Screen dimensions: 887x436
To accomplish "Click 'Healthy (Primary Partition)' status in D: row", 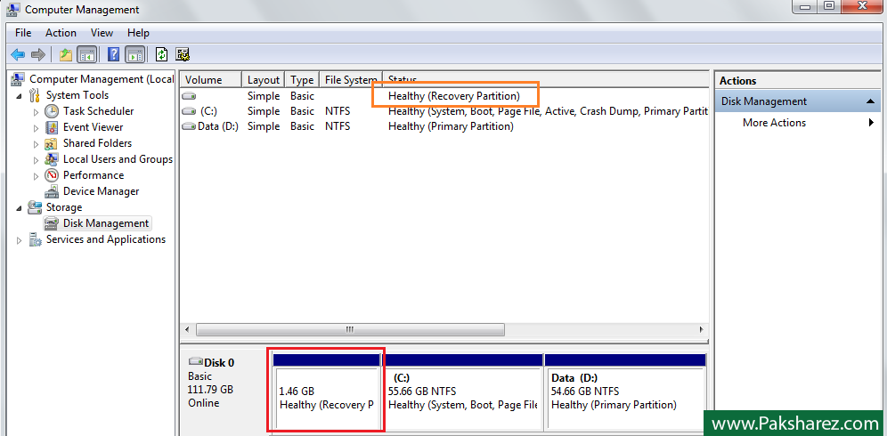I will pyautogui.click(x=451, y=126).
